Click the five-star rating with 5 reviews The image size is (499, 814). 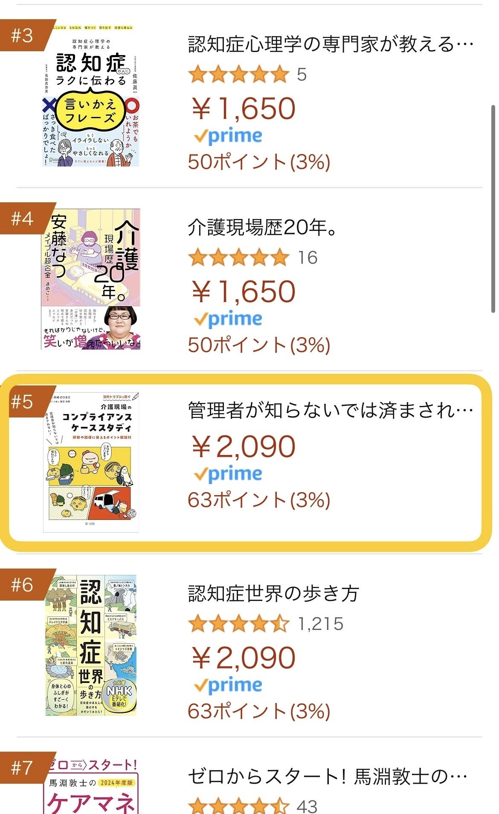[x=239, y=75]
